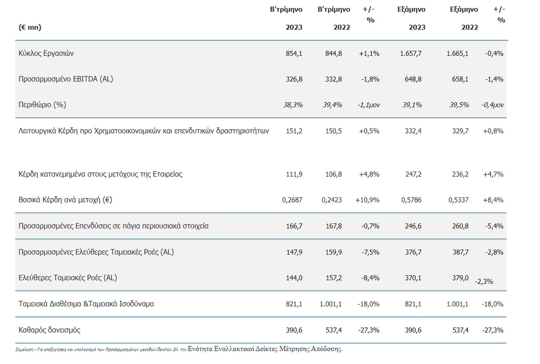This screenshot has width=540, height=364.
Task: Click the 39,4% margin value
Action: (x=332, y=105)
